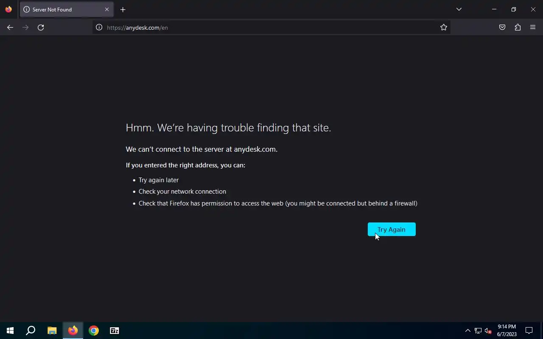Minimize the Firefox window
543x339 pixels.
494,9
